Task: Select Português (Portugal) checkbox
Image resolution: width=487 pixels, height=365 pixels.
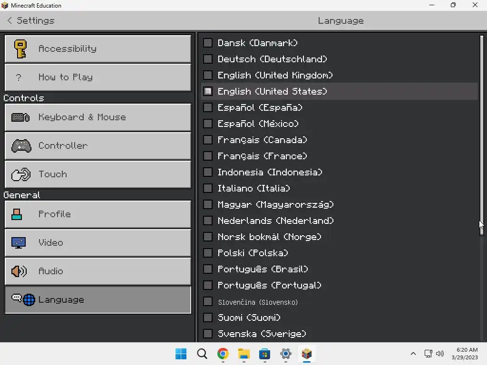Action: pyautogui.click(x=208, y=285)
